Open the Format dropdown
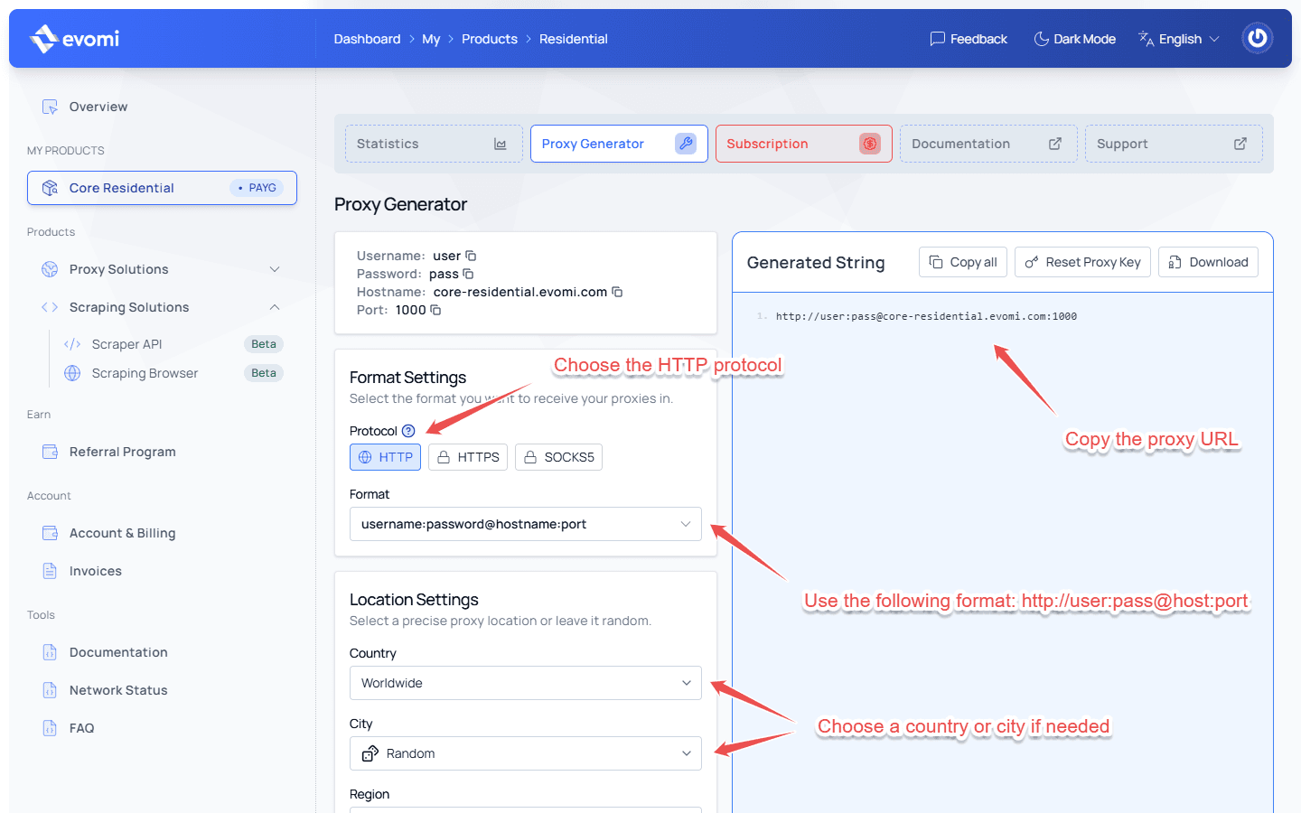1301x813 pixels. pyautogui.click(x=525, y=524)
